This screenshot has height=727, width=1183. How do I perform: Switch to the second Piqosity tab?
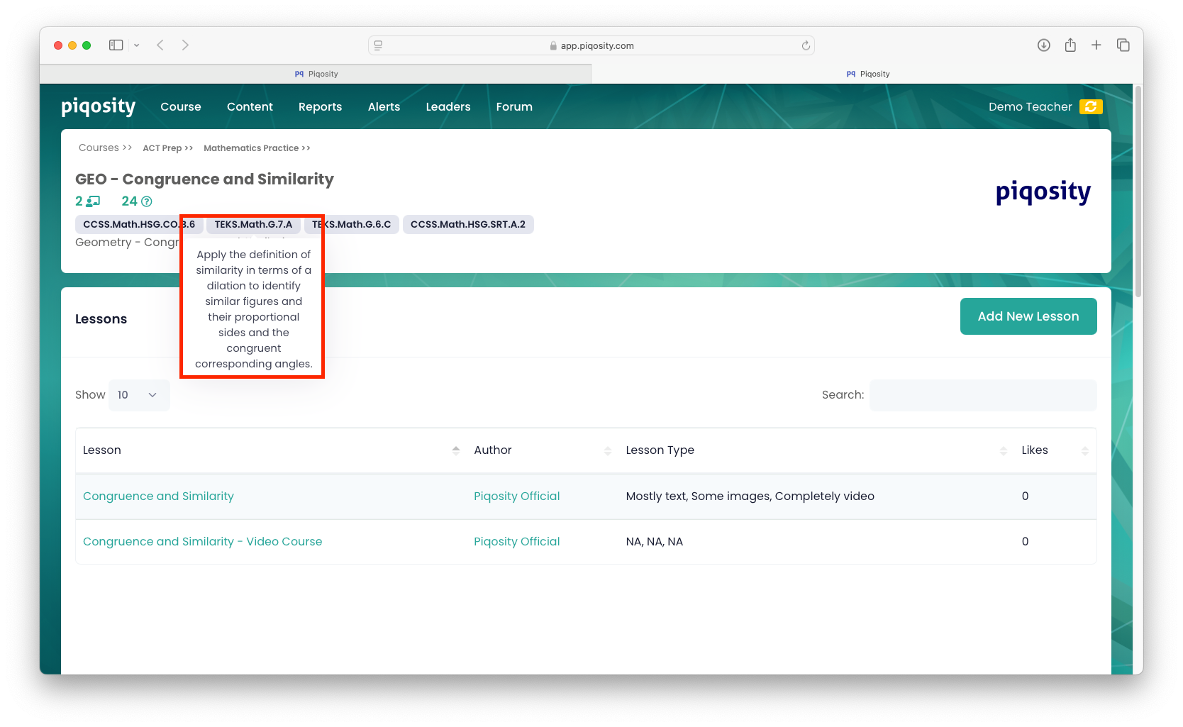pos(867,74)
